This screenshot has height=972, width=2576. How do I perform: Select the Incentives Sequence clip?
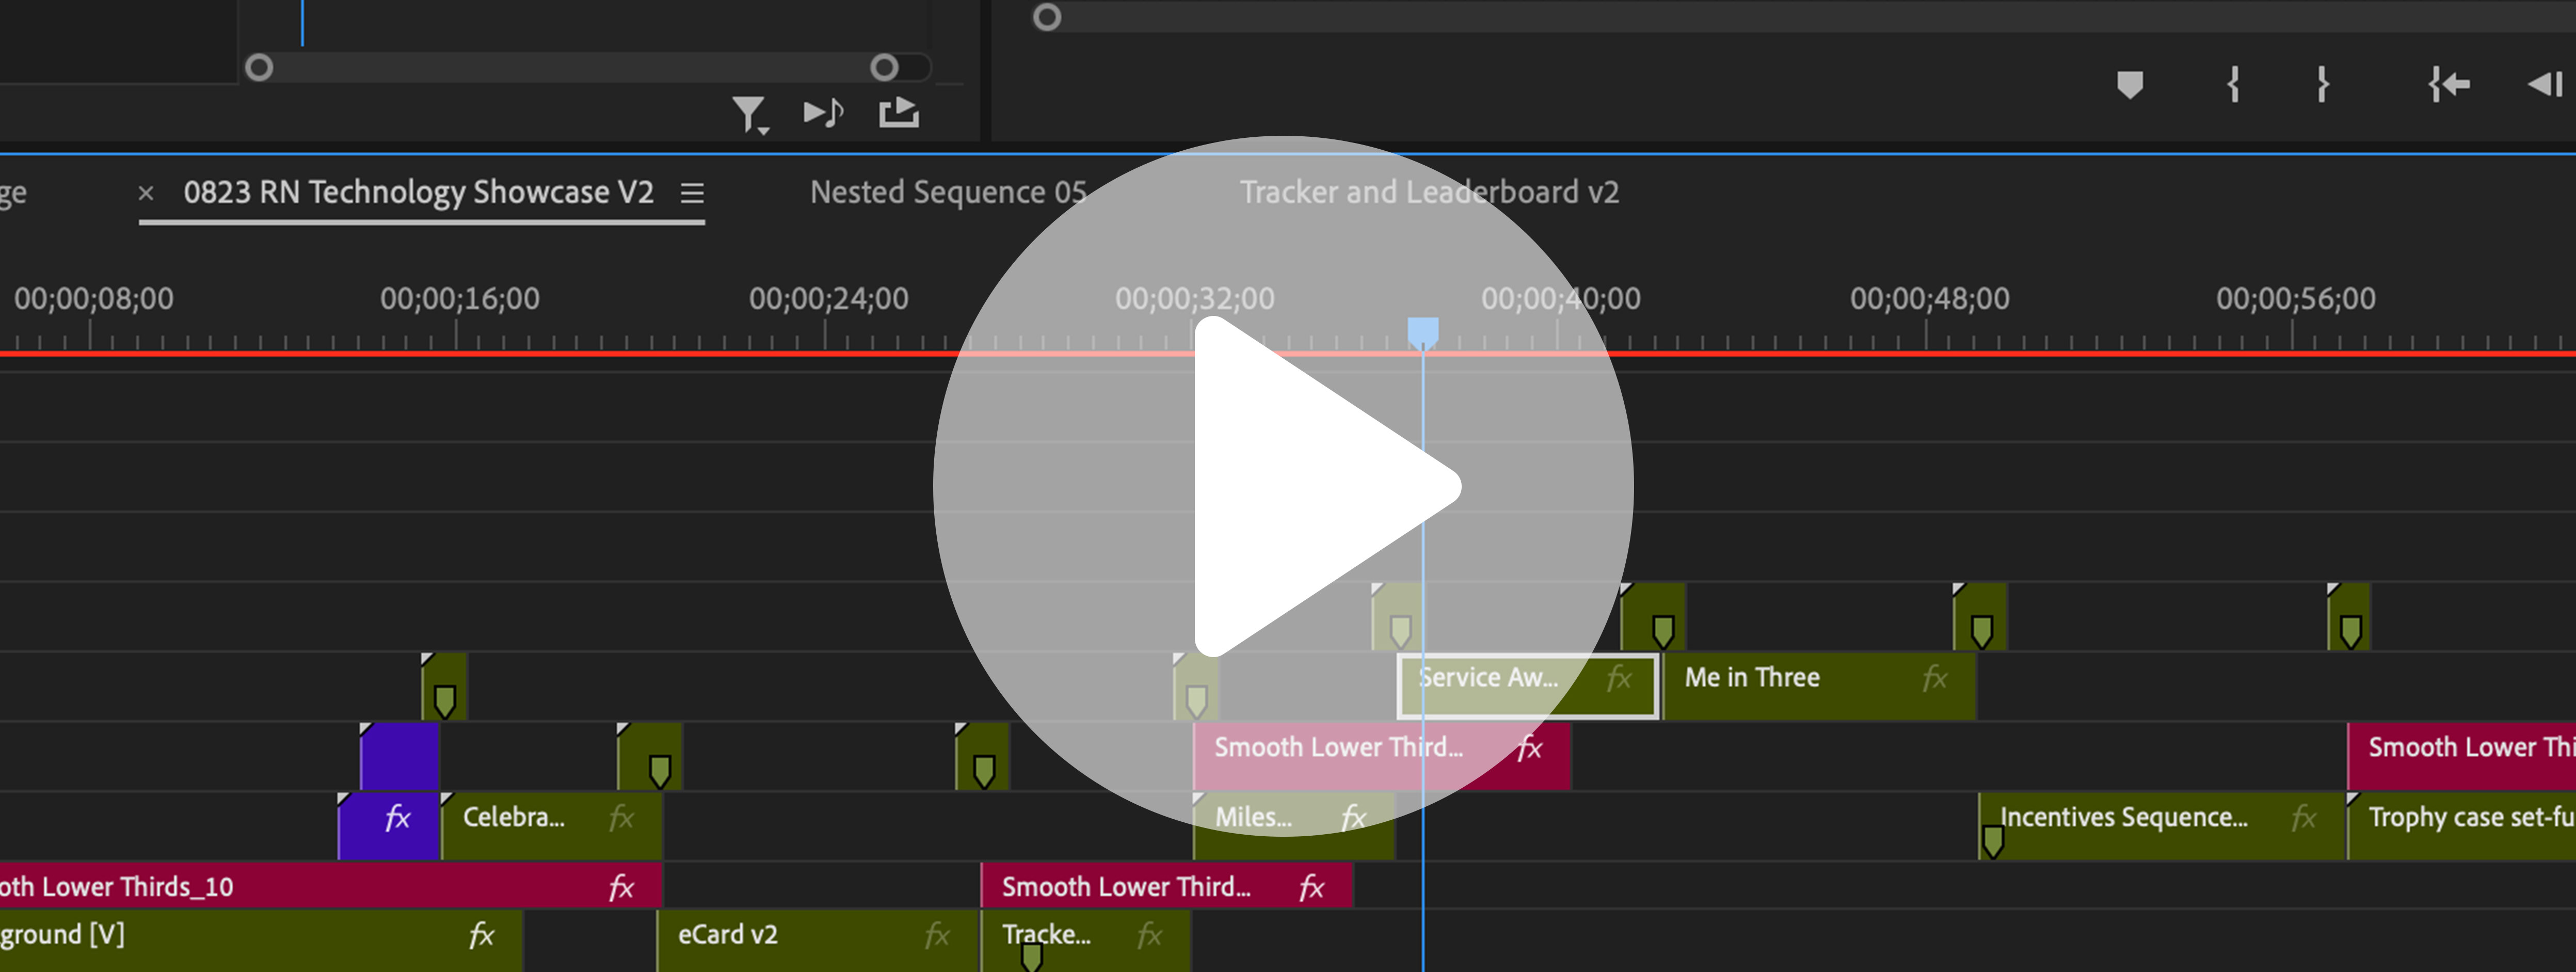(x=2162, y=825)
